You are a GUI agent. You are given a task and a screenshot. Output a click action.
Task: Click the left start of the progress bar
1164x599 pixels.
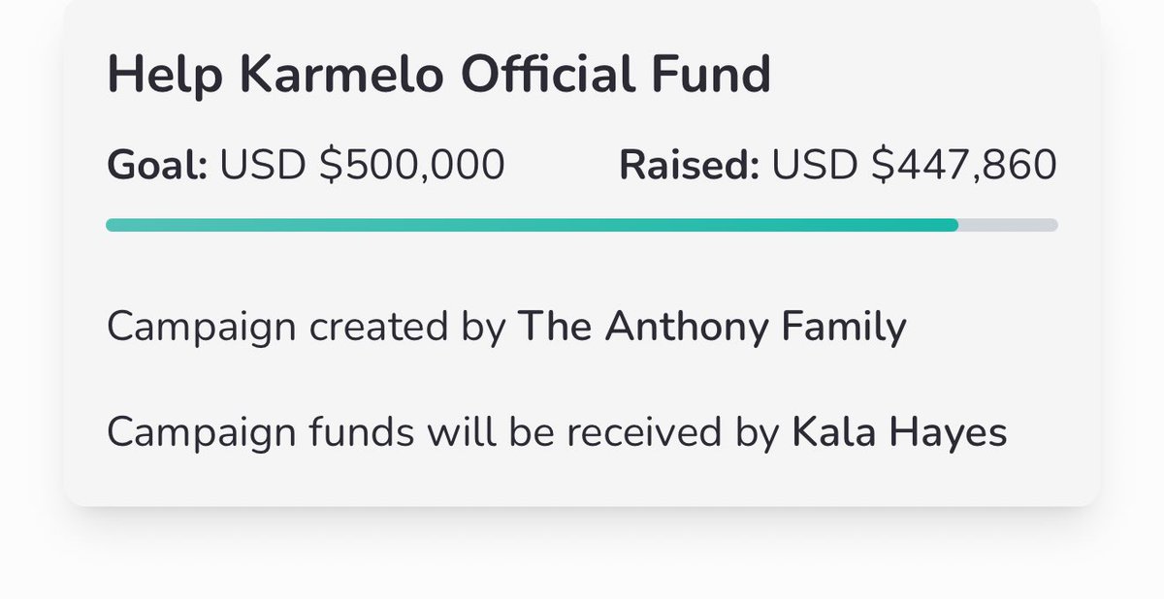pos(113,225)
